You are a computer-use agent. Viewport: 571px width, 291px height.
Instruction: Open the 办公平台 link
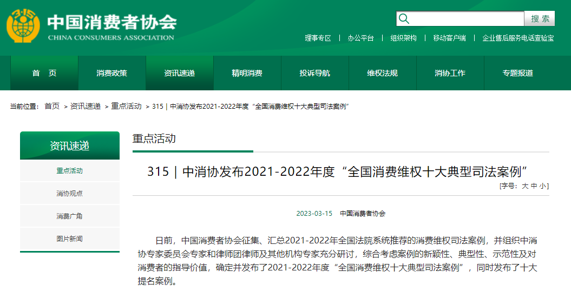[x=360, y=38]
